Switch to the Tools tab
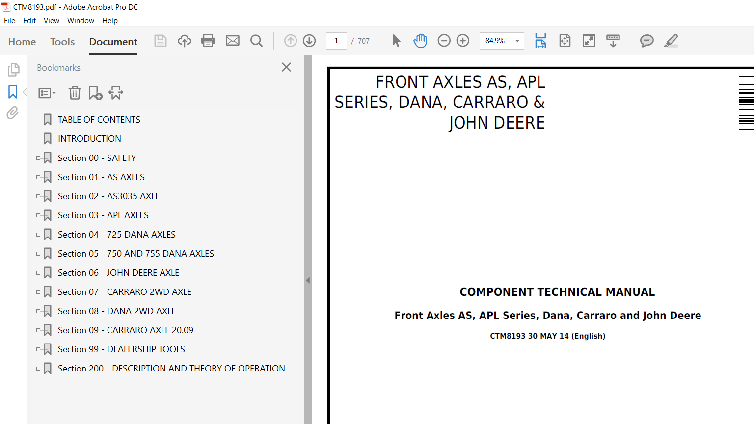Image resolution: width=754 pixels, height=424 pixels. pyautogui.click(x=62, y=42)
